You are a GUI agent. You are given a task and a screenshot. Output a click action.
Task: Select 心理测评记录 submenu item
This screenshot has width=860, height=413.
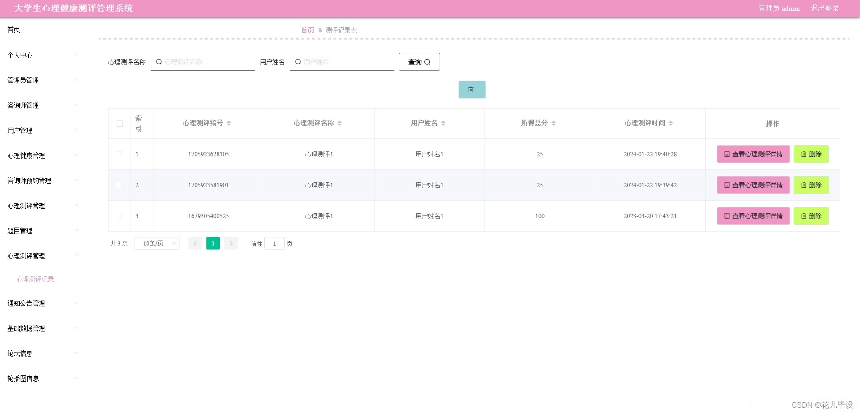35,279
